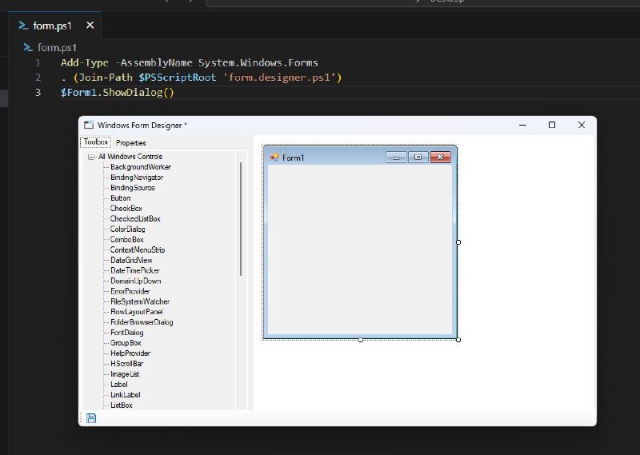Click the Windows Form Designer title icon
The width and height of the screenshot is (640, 455).
click(x=89, y=125)
